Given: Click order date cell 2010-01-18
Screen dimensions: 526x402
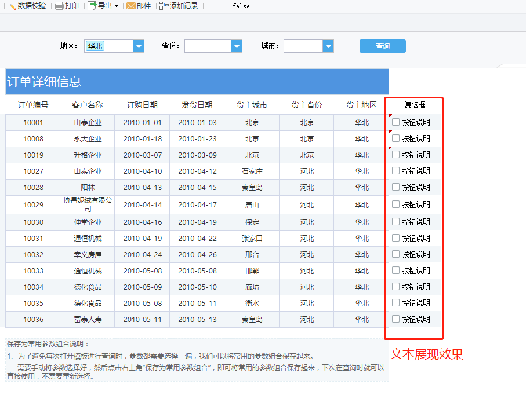Looking at the screenshot, I should pos(142,138).
